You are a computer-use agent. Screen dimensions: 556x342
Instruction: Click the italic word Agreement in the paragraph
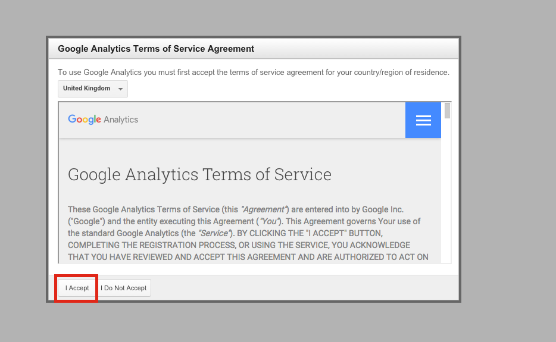coord(263,209)
